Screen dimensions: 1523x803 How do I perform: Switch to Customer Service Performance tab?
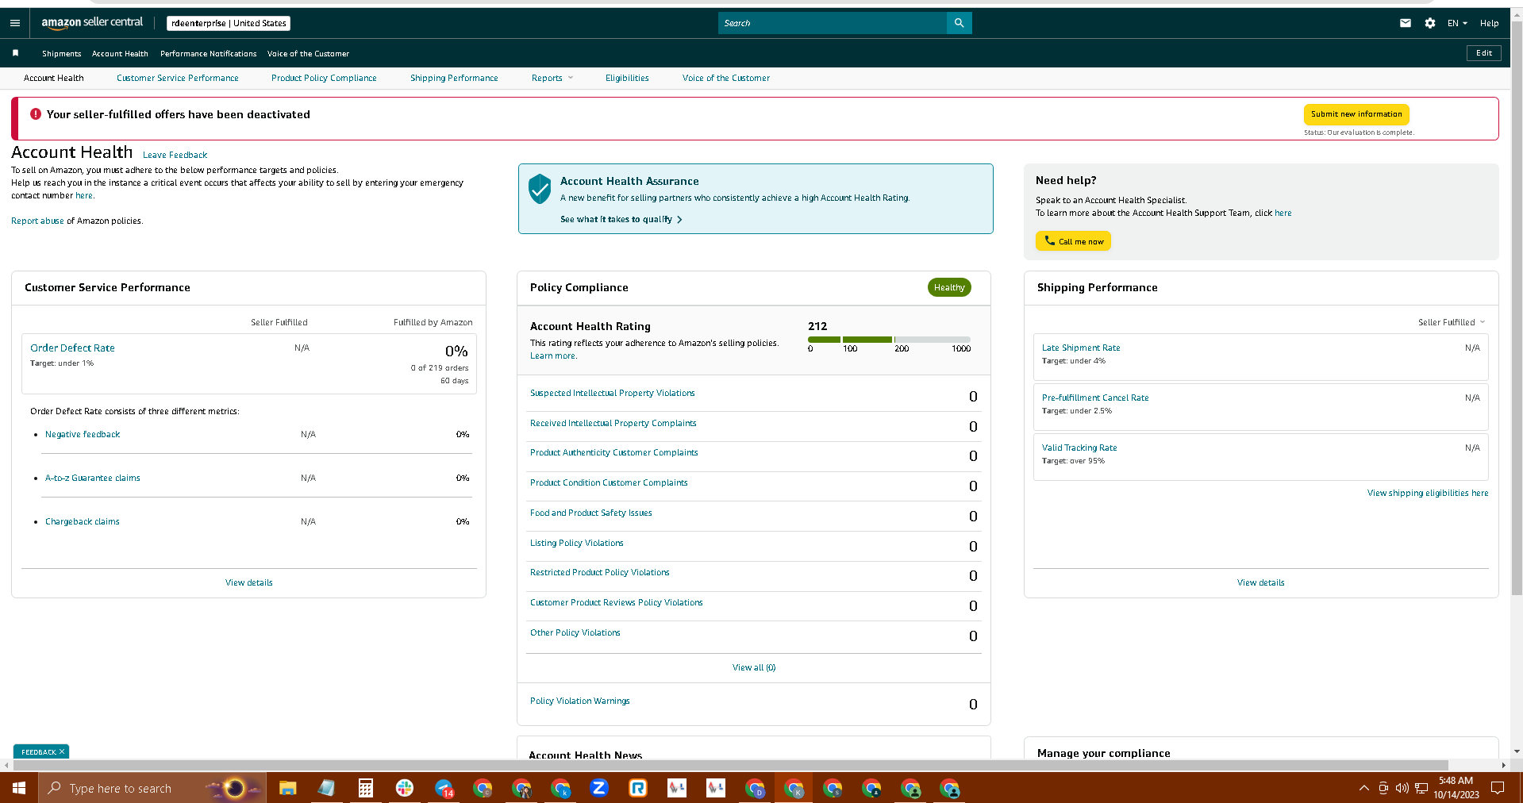pyautogui.click(x=178, y=78)
